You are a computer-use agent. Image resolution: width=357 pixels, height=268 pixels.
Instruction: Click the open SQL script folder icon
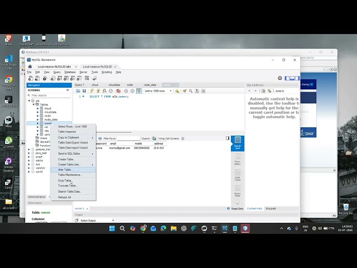78,91
